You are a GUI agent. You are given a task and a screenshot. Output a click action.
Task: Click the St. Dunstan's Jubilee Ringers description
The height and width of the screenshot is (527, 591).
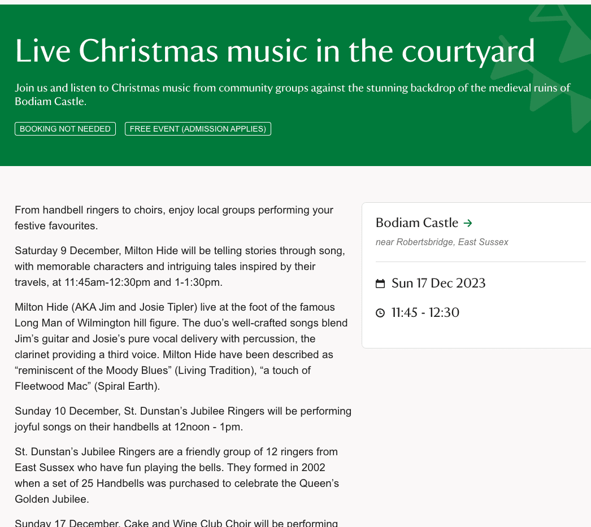tap(177, 476)
